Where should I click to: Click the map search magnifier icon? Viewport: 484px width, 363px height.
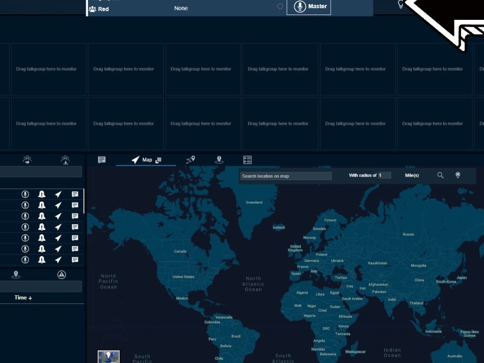click(440, 175)
